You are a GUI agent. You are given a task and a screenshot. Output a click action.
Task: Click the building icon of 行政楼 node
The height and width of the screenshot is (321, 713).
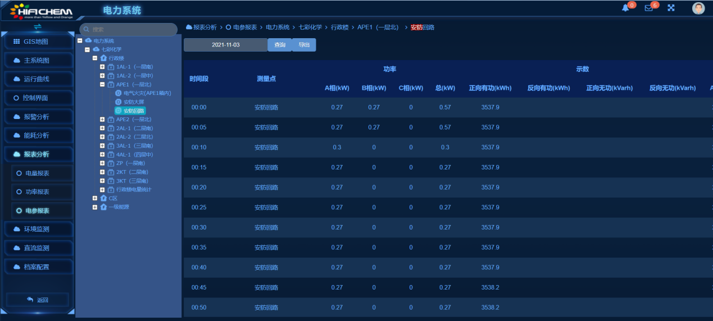click(x=103, y=58)
